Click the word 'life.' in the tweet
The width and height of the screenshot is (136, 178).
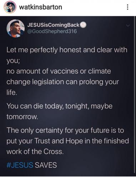click(11, 93)
